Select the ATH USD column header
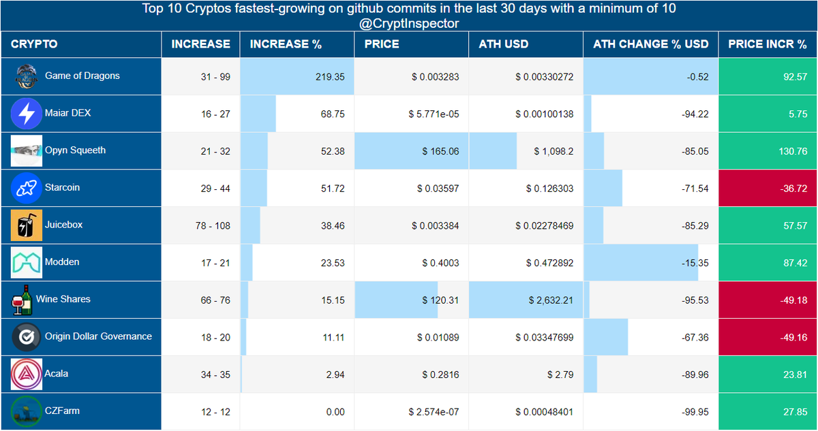This screenshot has width=818, height=431. point(526,44)
